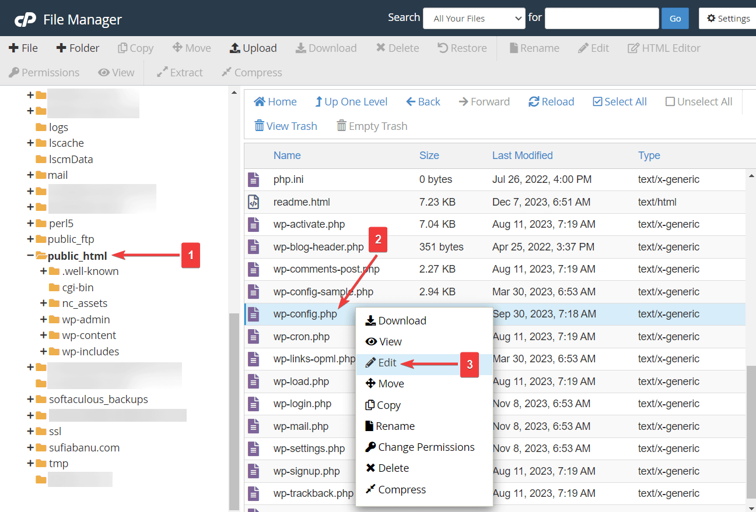Viewport: 756px width, 512px height.
Task: Open the All Your Files search dropdown
Action: [474, 18]
